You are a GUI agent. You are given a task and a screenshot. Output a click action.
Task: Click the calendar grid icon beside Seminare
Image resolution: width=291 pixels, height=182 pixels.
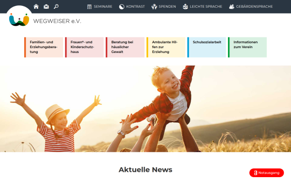[x=89, y=7]
